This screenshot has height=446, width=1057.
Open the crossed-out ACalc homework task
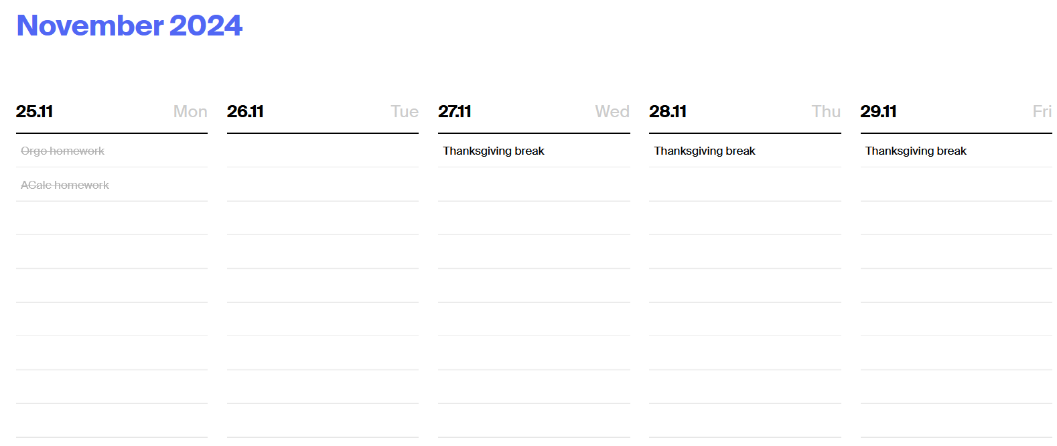point(65,185)
